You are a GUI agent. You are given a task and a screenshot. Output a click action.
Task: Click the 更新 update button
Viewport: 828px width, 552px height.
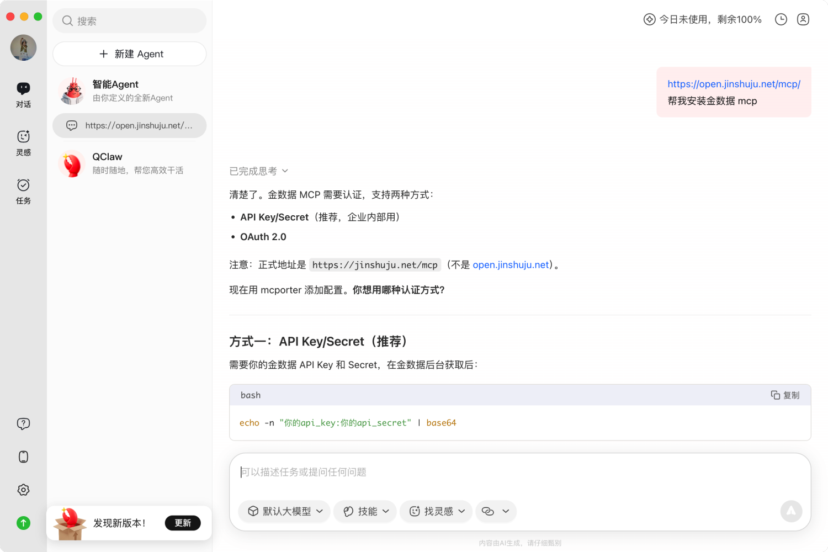coord(183,523)
